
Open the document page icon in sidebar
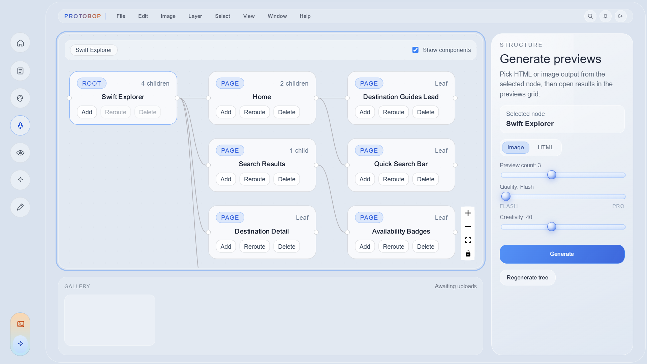pyautogui.click(x=20, y=71)
